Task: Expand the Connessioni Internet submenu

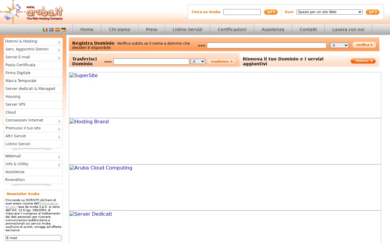Action: tap(59, 121)
